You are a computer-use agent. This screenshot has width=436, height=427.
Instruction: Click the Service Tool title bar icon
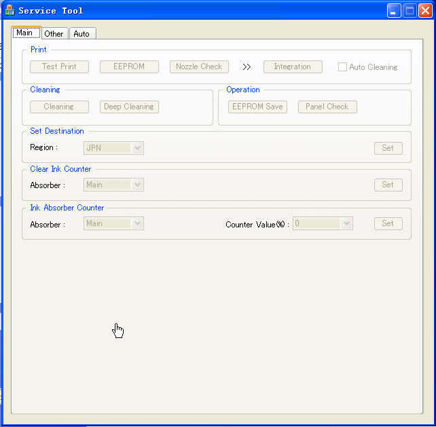[x=10, y=10]
